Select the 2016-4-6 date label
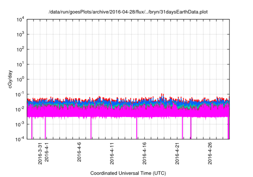Screen dimensions: 253x177 click(79, 152)
